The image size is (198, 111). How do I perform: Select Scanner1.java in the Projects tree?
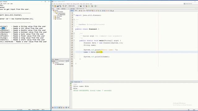pos(62,14)
